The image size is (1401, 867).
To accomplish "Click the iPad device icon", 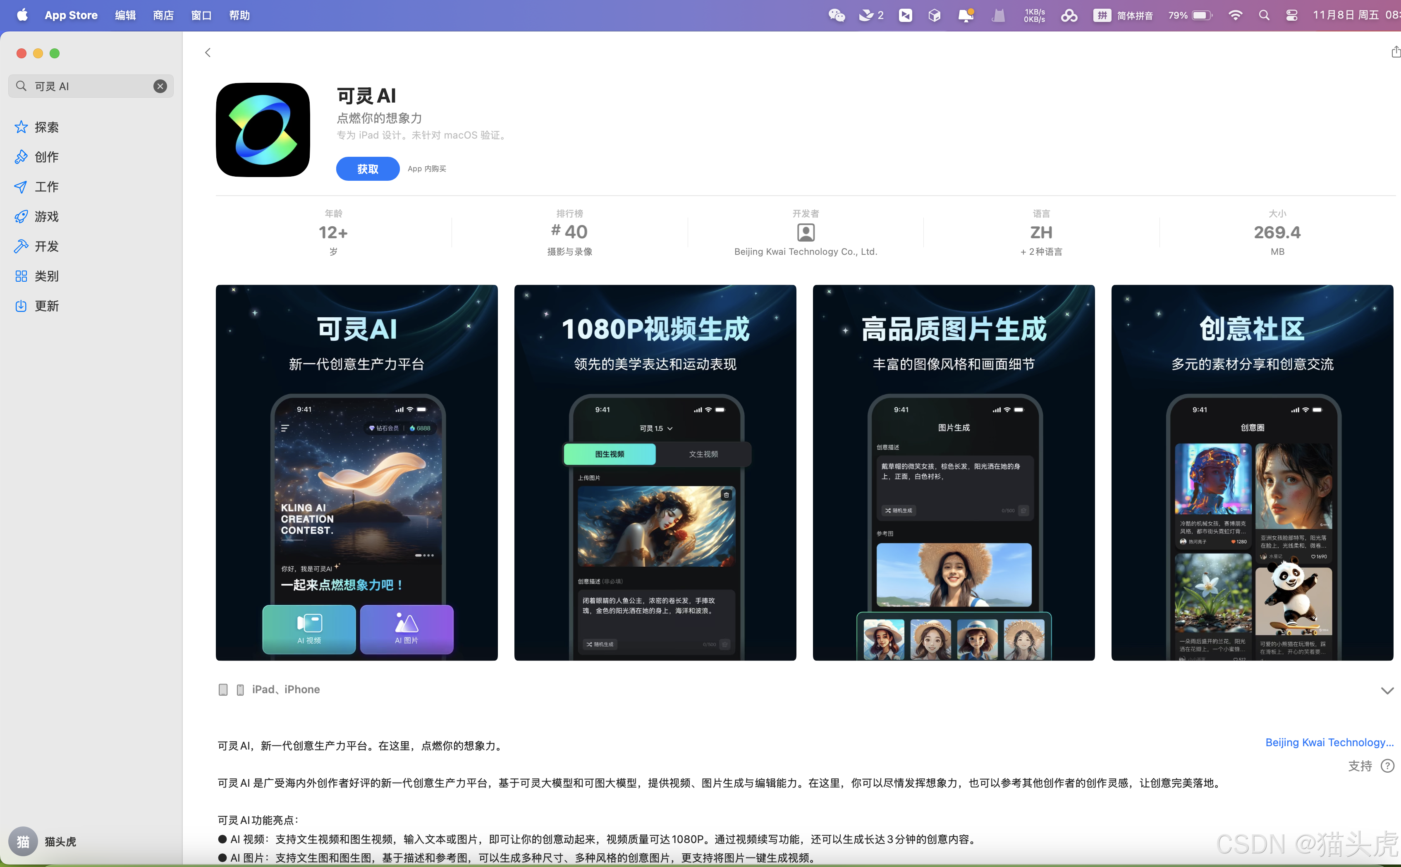I will (223, 689).
